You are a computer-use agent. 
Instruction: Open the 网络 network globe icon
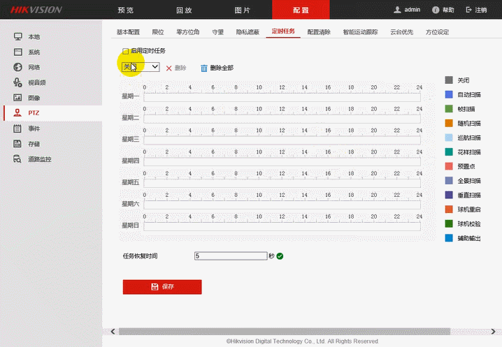pyautogui.click(x=18, y=67)
